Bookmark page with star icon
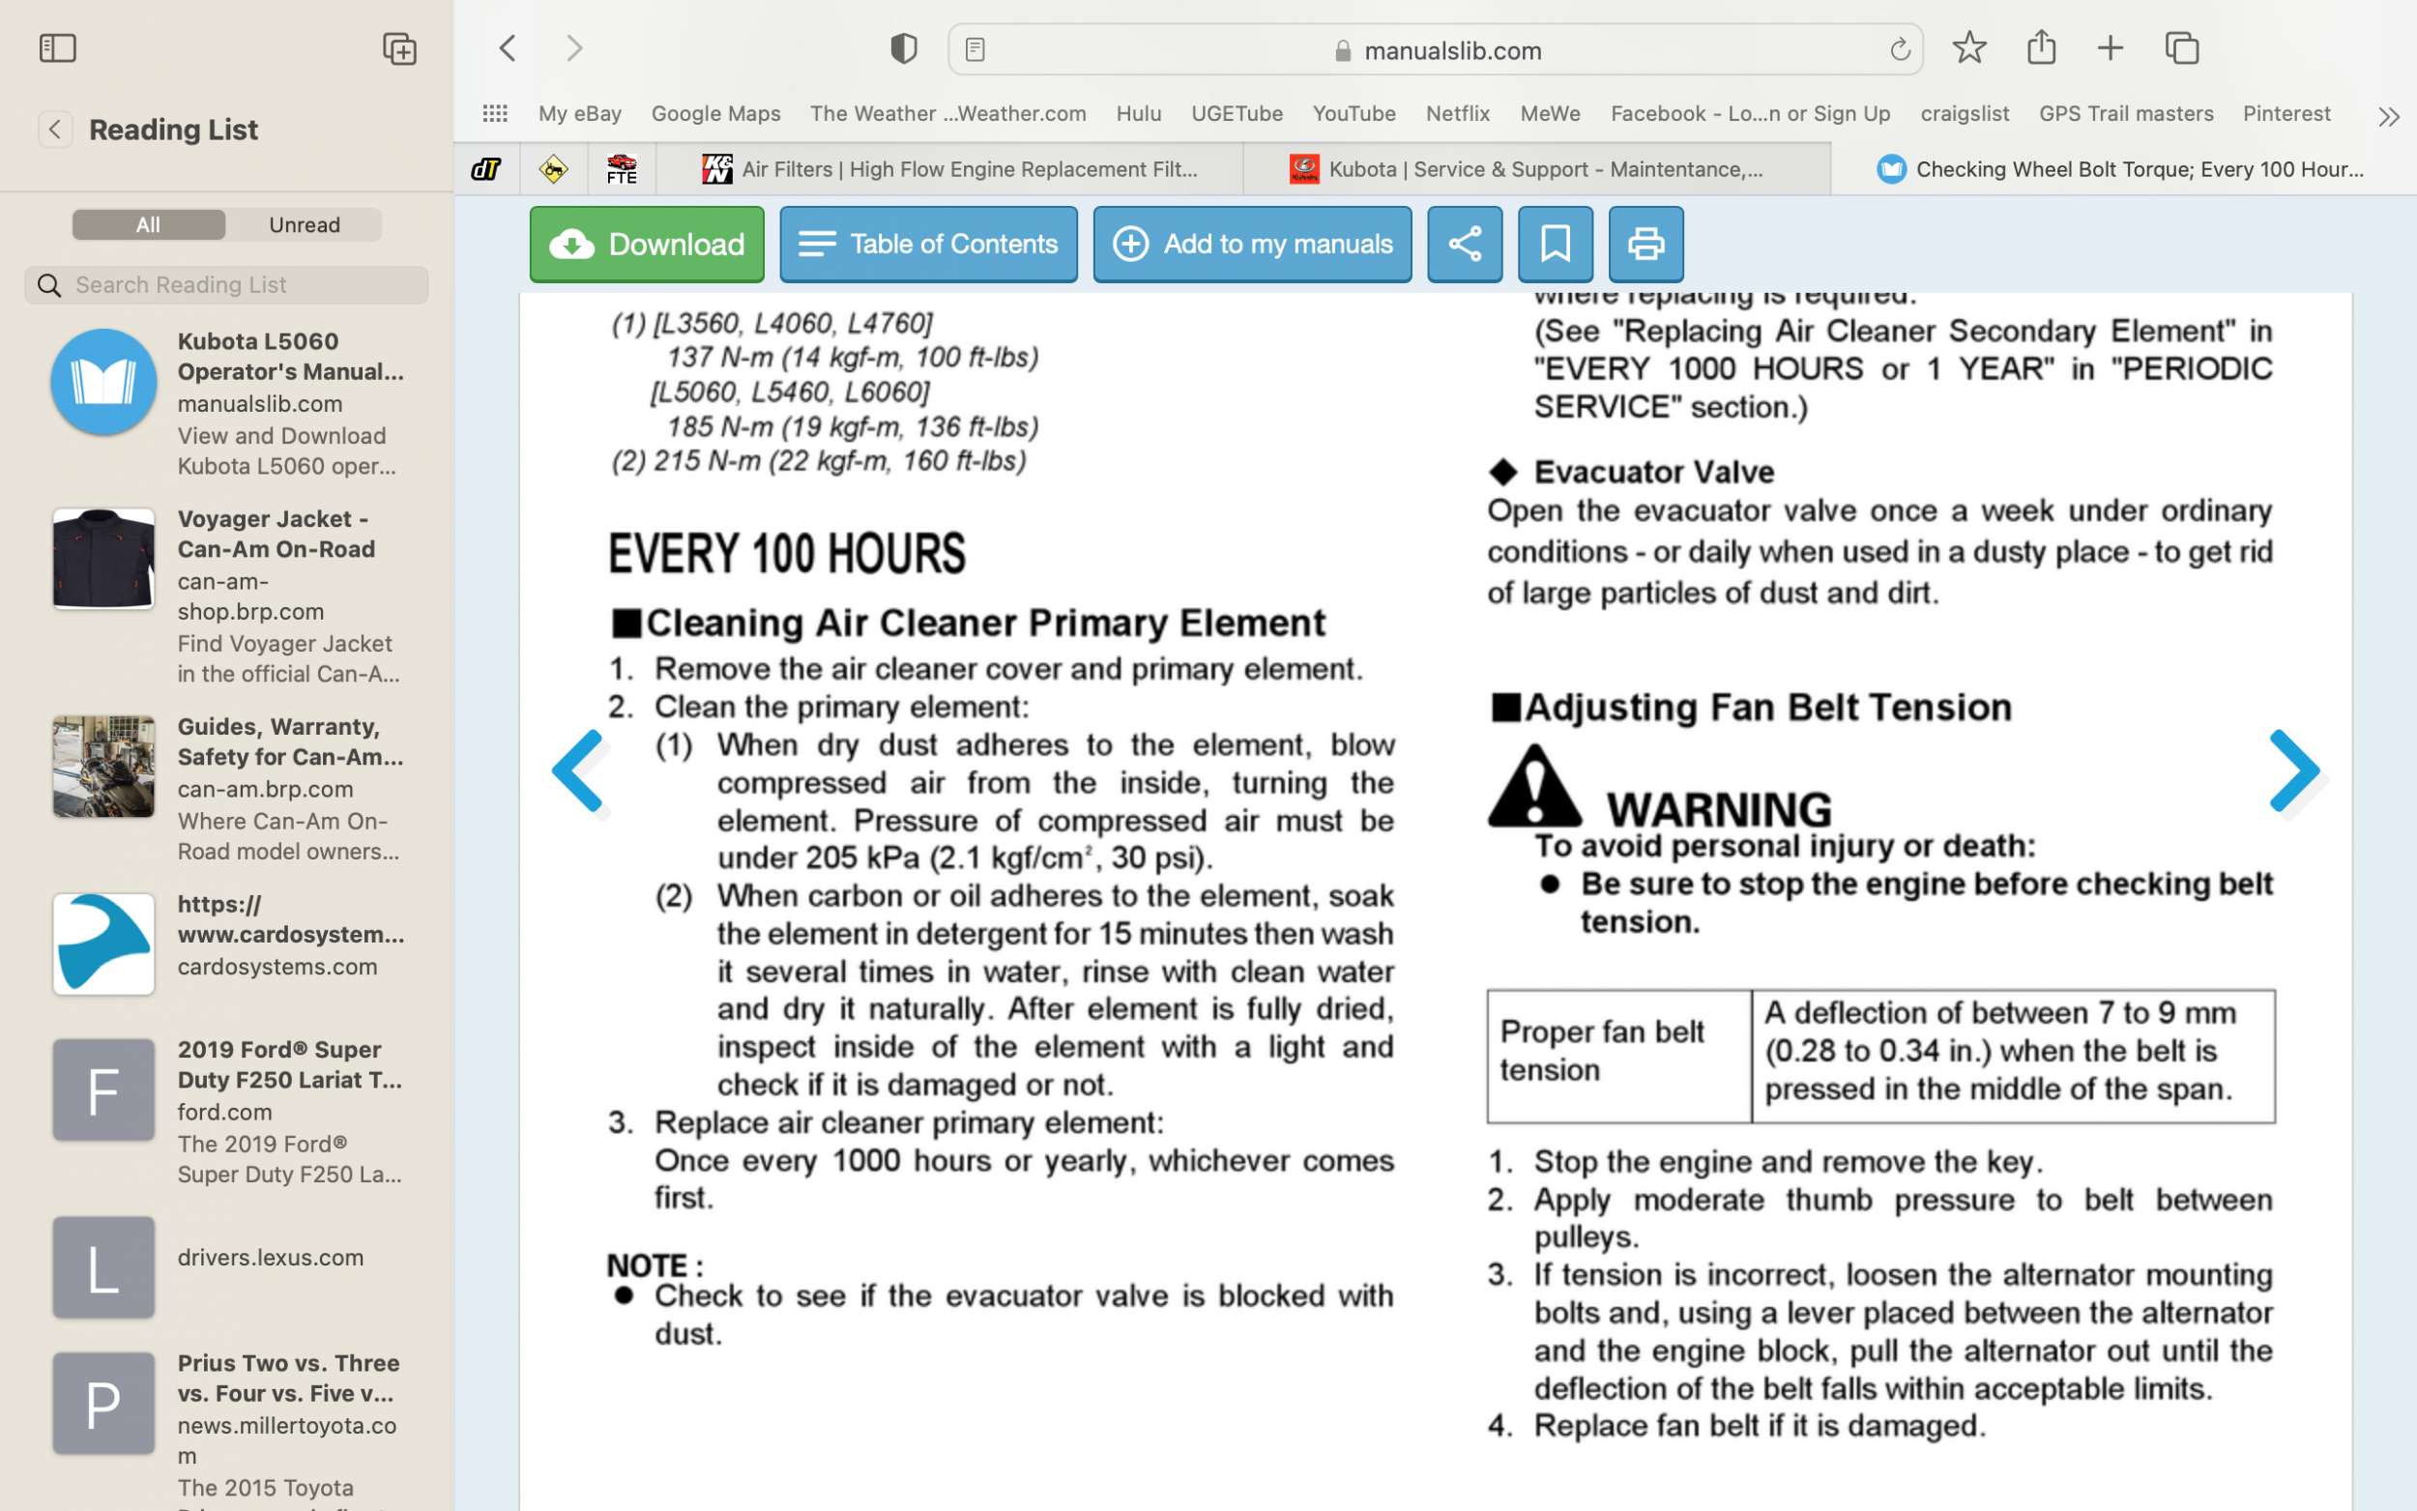 tap(1969, 47)
